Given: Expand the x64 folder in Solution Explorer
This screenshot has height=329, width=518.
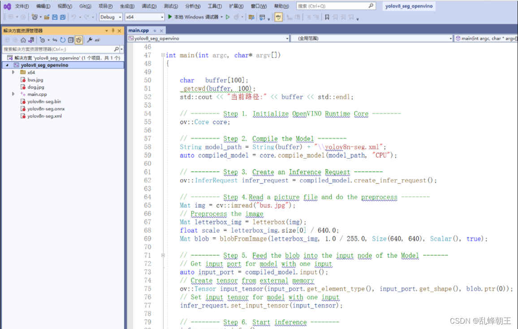Looking at the screenshot, I should point(13,72).
